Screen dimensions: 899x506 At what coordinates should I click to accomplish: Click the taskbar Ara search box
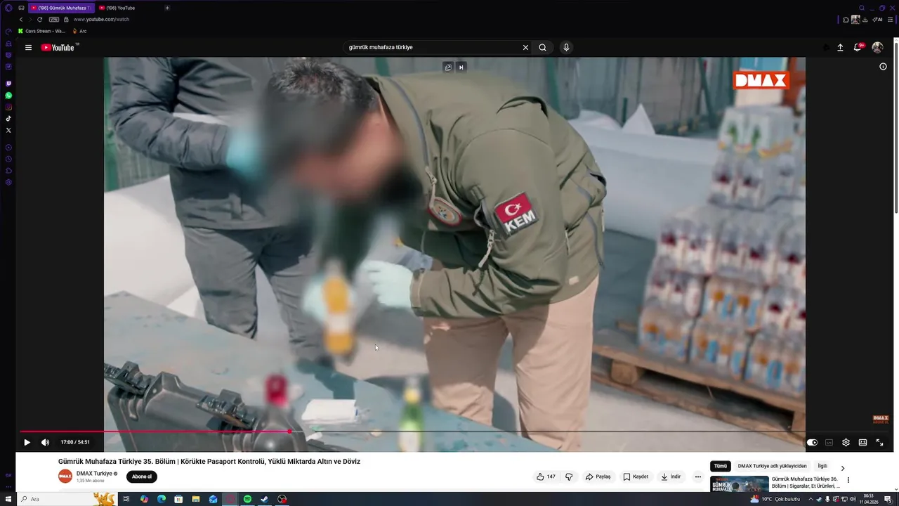(x=67, y=499)
